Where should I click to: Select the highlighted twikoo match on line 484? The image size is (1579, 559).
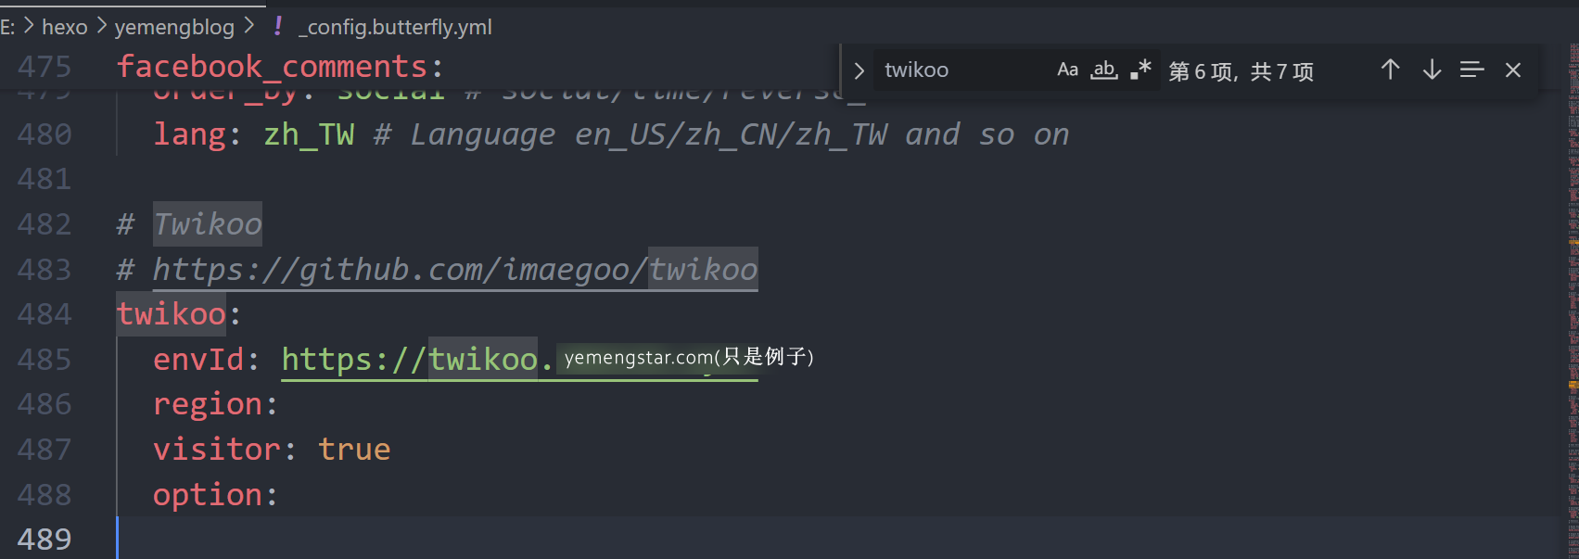(172, 313)
